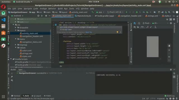Open Visual Studio Code from the dock
The image size is (179, 100).
3,20
